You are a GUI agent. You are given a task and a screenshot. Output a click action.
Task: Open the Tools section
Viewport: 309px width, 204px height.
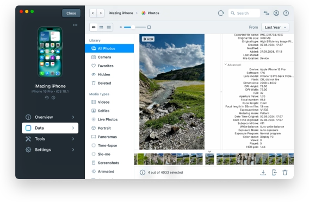pyautogui.click(x=50, y=139)
